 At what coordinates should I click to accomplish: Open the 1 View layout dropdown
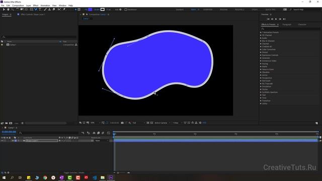pos(177,123)
